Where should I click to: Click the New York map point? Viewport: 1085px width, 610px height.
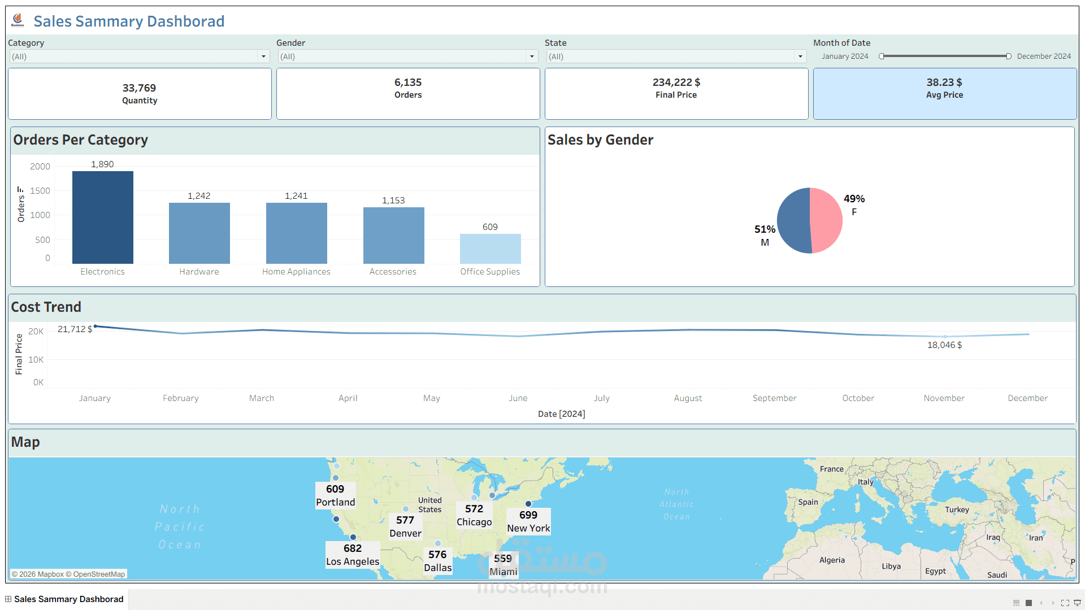point(528,504)
